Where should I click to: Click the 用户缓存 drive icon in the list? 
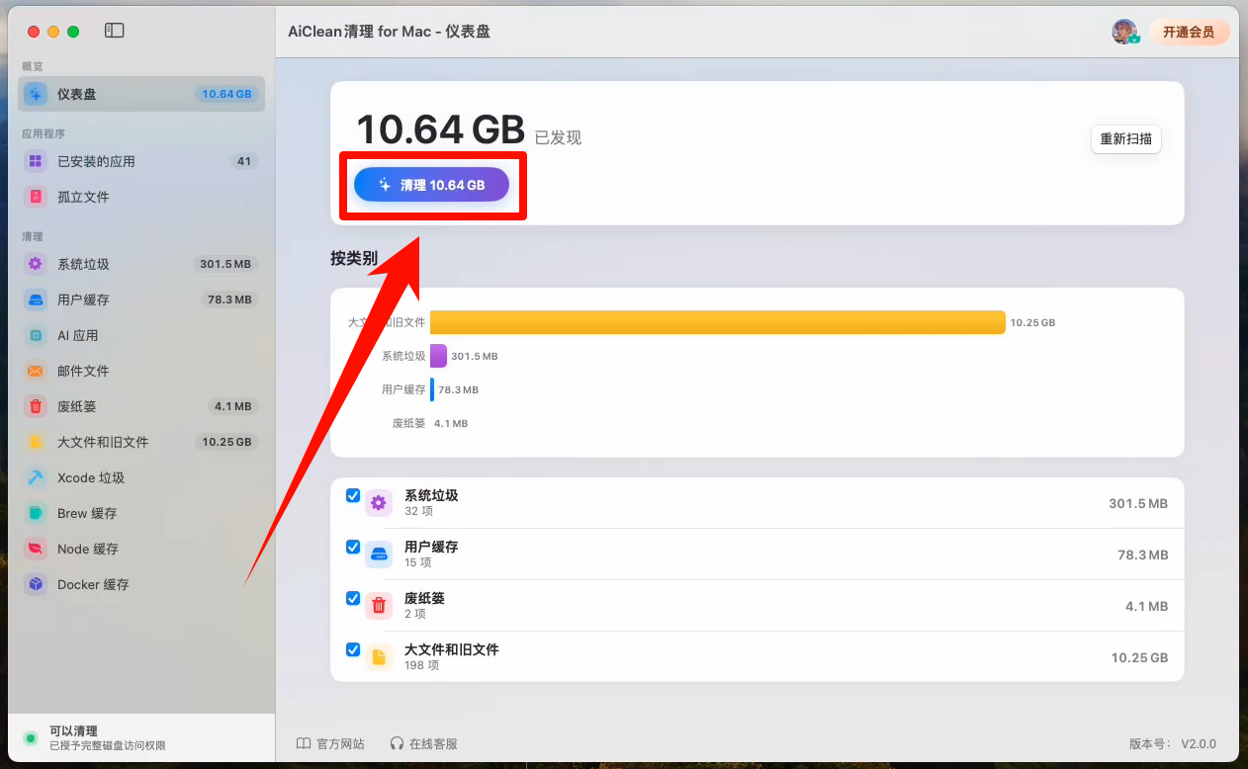tap(379, 555)
